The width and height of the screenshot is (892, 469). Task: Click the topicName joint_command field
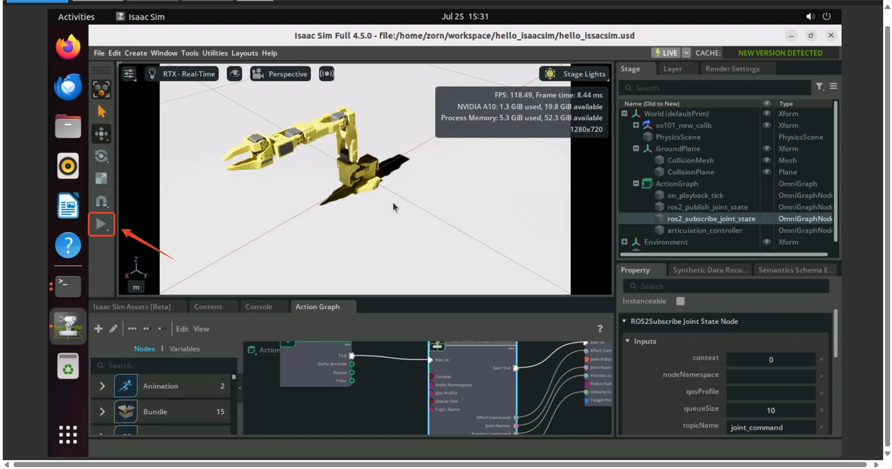coord(771,427)
